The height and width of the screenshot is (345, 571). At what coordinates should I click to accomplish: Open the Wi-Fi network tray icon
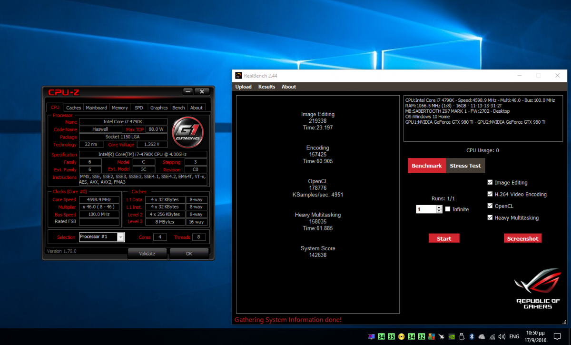tap(492, 336)
